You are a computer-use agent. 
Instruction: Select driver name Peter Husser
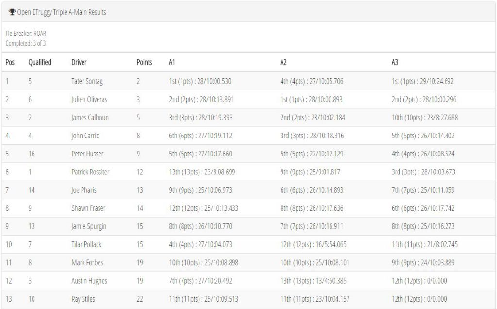[x=87, y=154]
